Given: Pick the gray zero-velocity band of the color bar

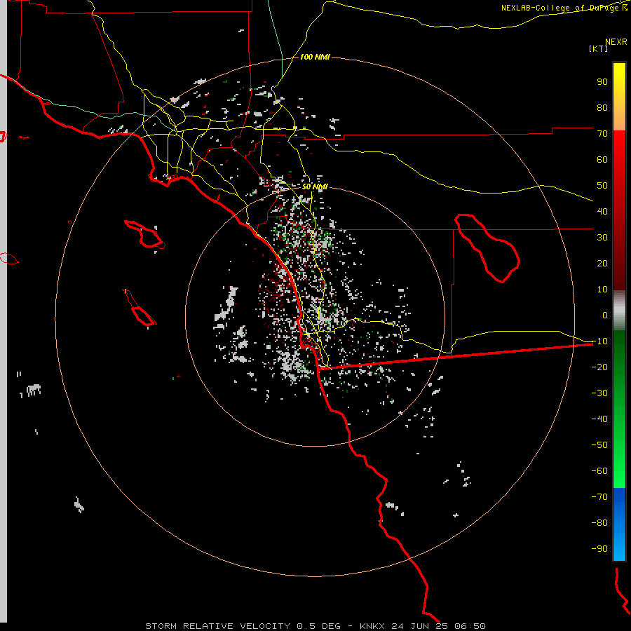Looking at the screenshot, I should coord(619,311).
